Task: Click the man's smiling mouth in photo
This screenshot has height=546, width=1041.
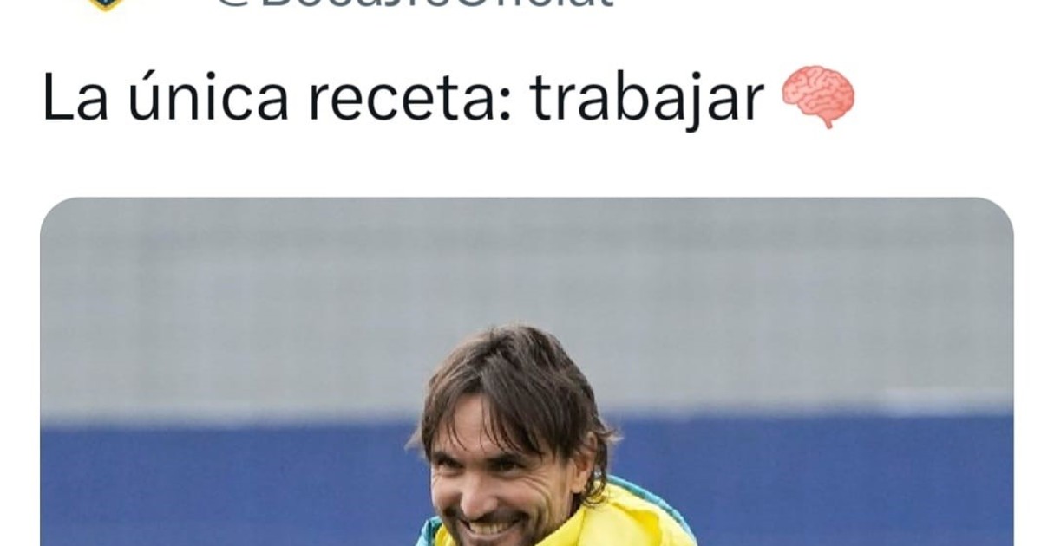Action: 488,528
